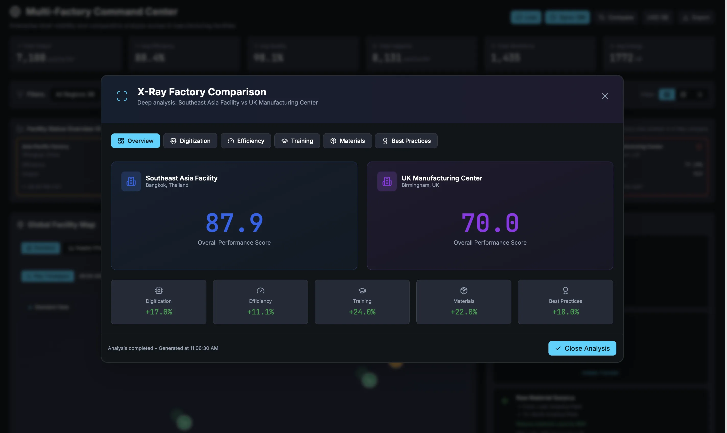The height and width of the screenshot is (433, 727).
Task: View the Best Practices tab
Action: pos(406,141)
